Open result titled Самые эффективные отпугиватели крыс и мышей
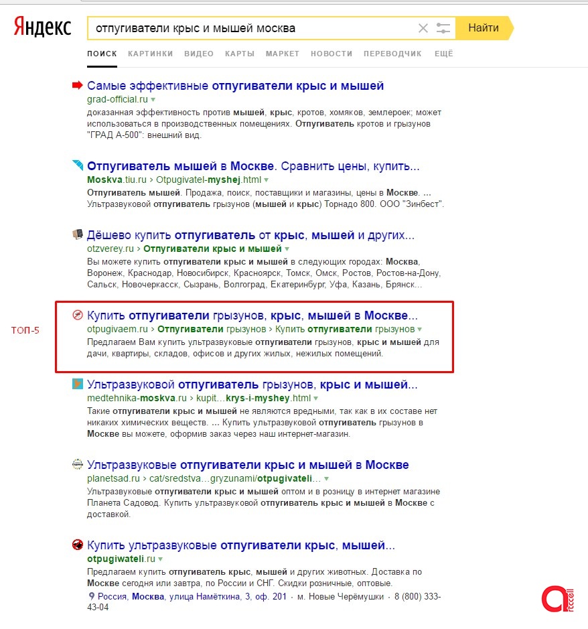 click(236, 86)
